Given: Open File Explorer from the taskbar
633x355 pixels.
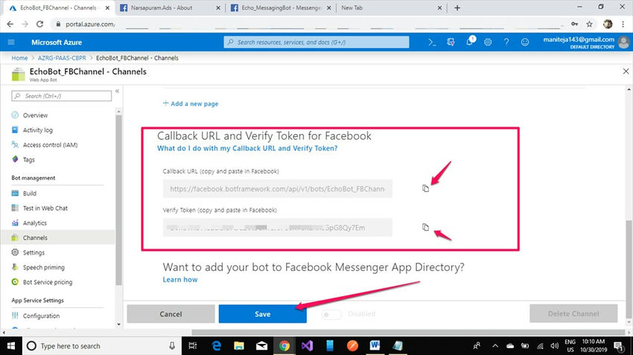Looking at the screenshot, I should (239, 346).
